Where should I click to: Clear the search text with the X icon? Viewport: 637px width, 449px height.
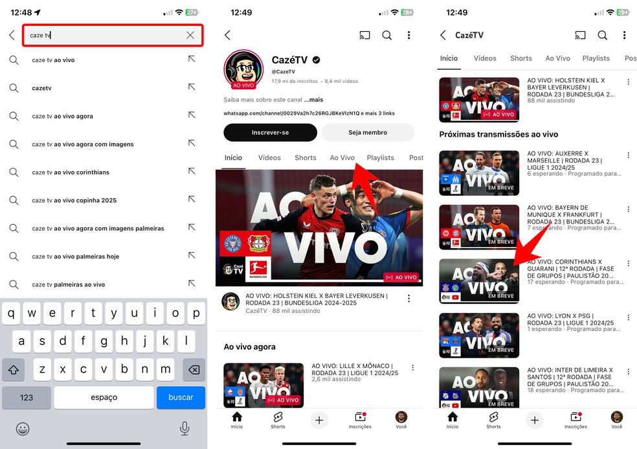(x=190, y=35)
